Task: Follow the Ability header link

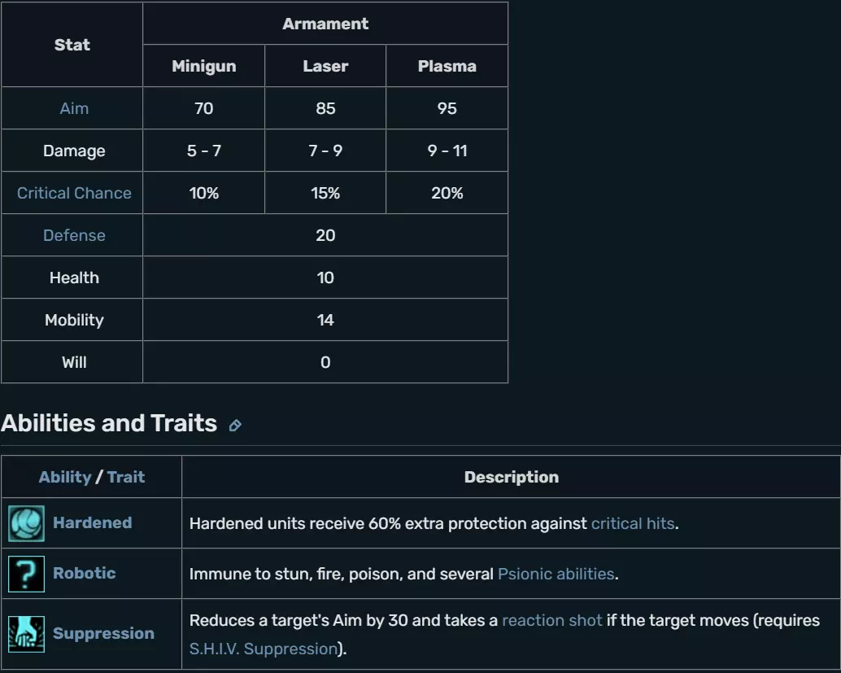Action: pyautogui.click(x=64, y=477)
